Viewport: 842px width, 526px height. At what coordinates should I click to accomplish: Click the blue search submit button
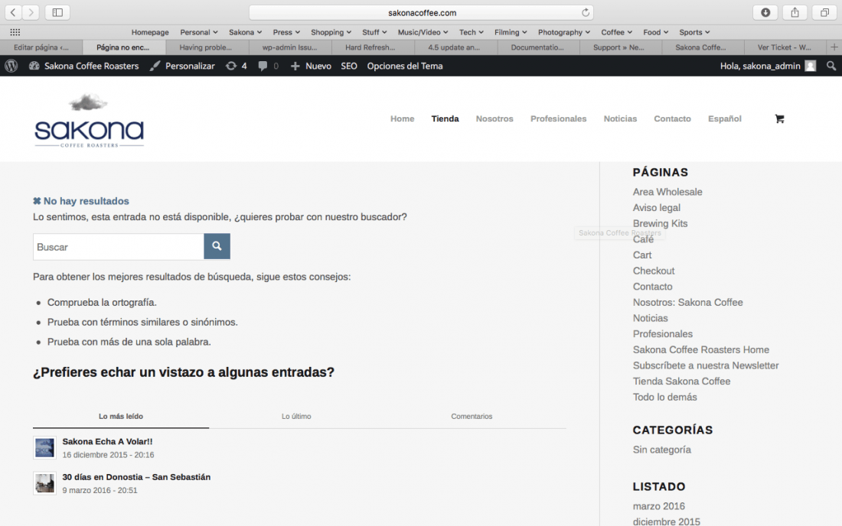click(217, 246)
